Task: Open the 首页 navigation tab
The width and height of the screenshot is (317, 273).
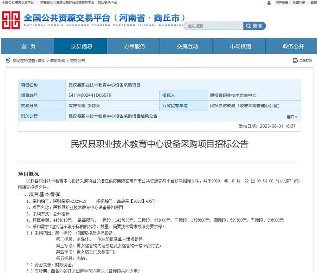Action: (28, 46)
